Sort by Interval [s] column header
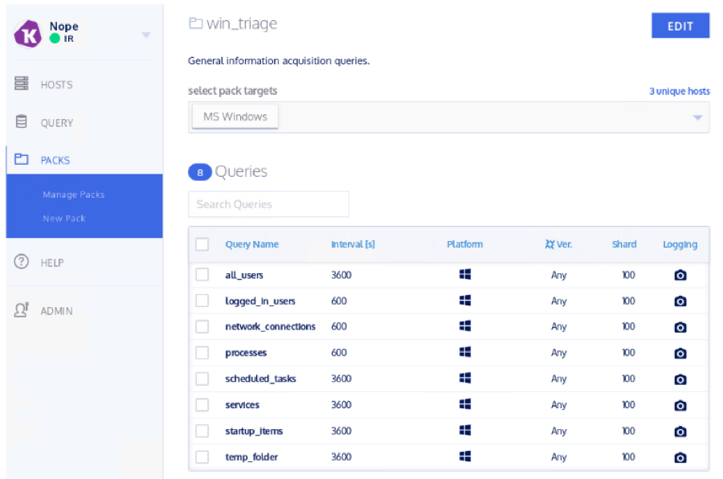The height and width of the screenshot is (479, 723). [353, 244]
